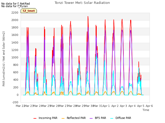Click the Apr 1 x-axis date label

click(106, 106)
